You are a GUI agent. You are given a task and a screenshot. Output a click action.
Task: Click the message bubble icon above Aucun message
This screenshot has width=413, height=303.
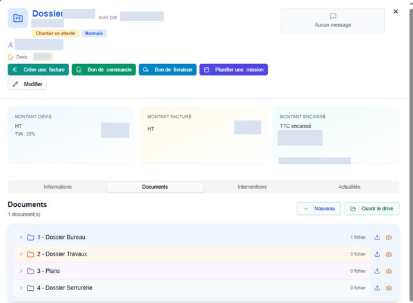tap(333, 16)
